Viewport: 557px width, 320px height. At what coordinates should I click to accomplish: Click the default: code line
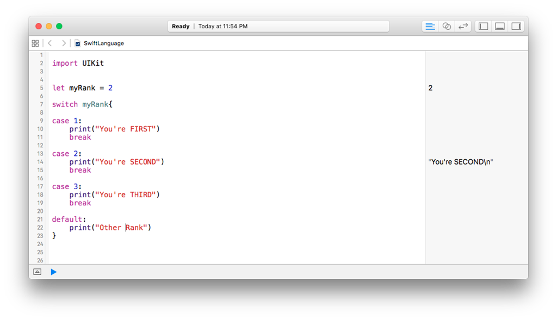click(69, 219)
